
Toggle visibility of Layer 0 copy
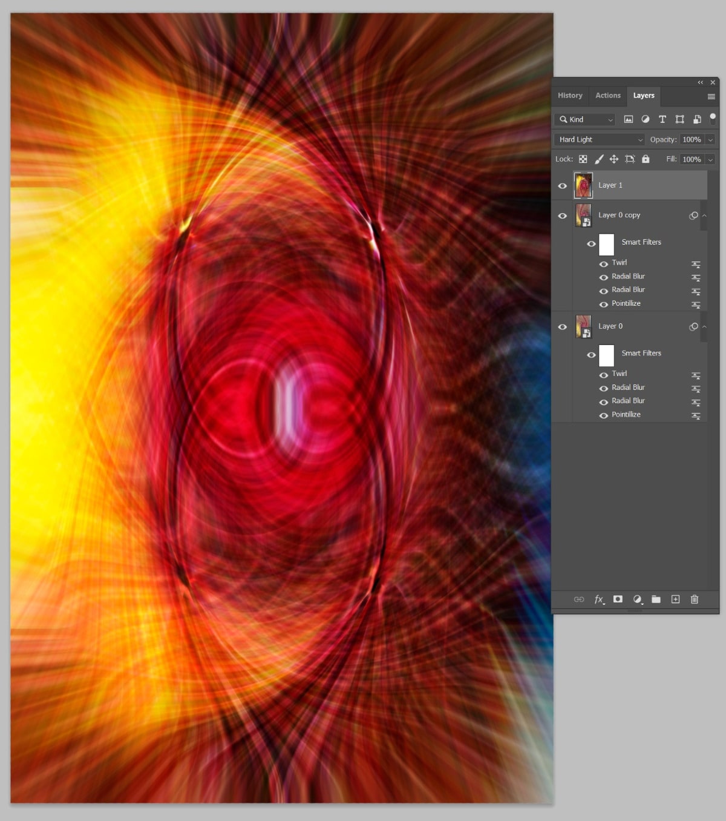point(563,216)
